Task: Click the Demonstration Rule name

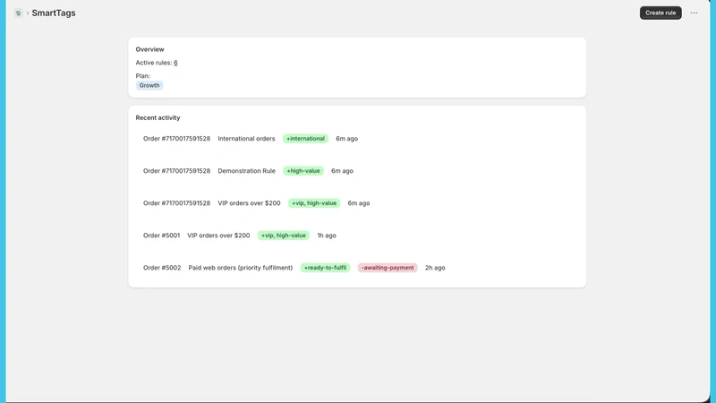Action: pos(247,171)
